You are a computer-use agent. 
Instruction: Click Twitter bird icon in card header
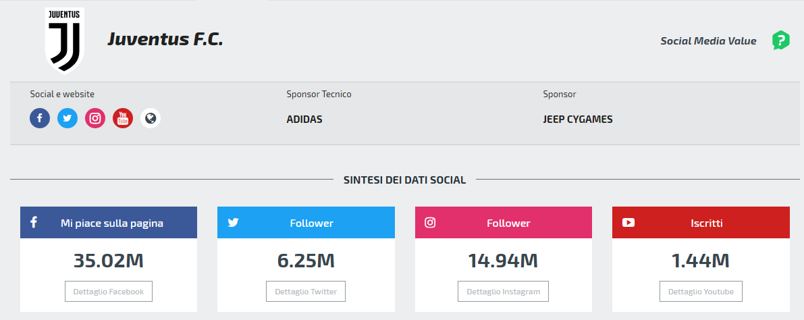point(234,223)
